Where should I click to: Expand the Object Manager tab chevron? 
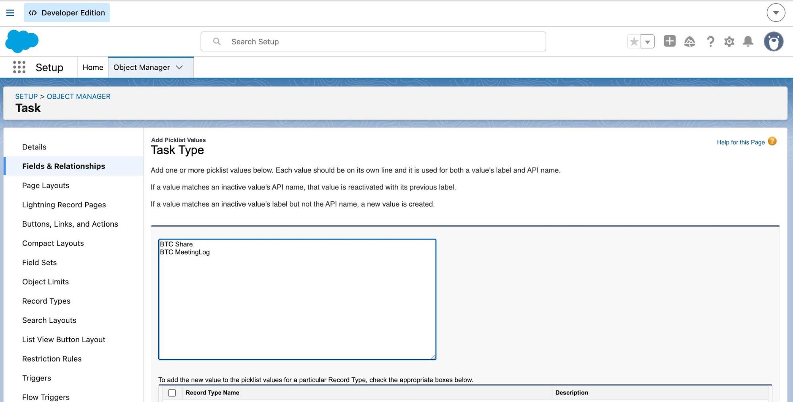click(179, 67)
